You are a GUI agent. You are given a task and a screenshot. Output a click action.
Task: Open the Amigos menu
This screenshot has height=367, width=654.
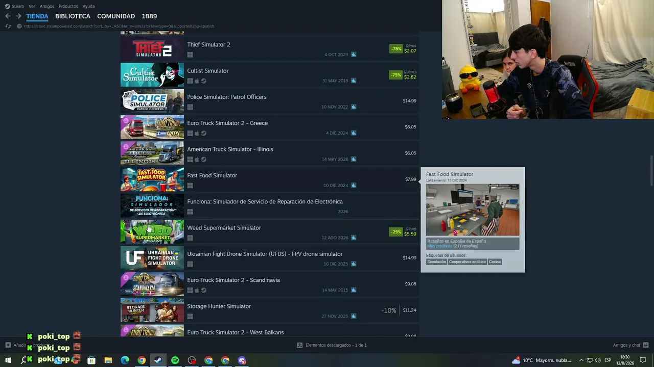coord(47,6)
